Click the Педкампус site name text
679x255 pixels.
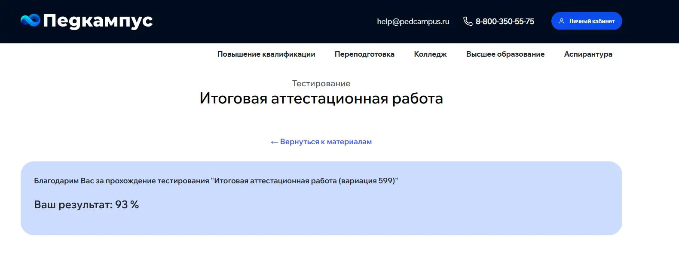click(x=98, y=20)
